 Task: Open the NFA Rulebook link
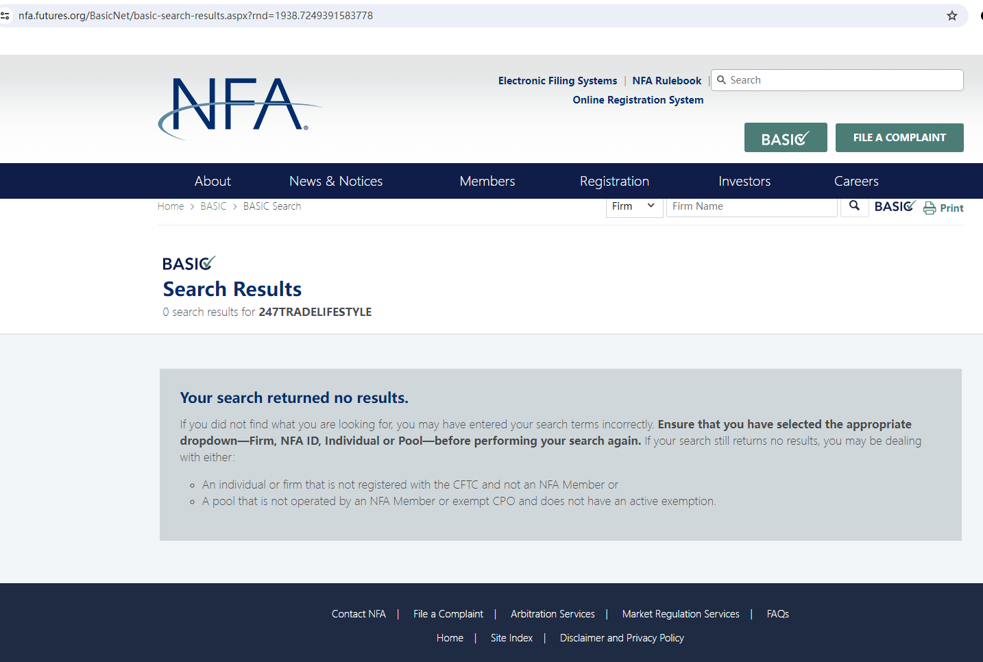click(x=666, y=81)
